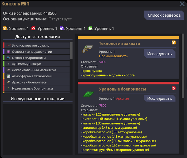Click the yellow badge on Технология захвата card corner
The height and width of the screenshot is (158, 187).
coord(174,42)
